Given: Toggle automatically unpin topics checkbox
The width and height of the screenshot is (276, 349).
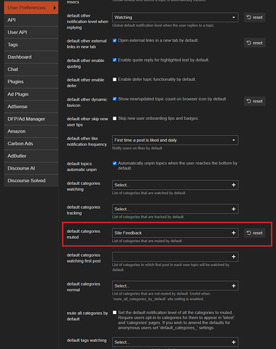Looking at the screenshot, I should 115,163.
